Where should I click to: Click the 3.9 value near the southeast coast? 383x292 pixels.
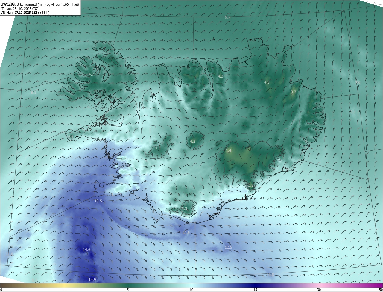[x=250, y=185]
